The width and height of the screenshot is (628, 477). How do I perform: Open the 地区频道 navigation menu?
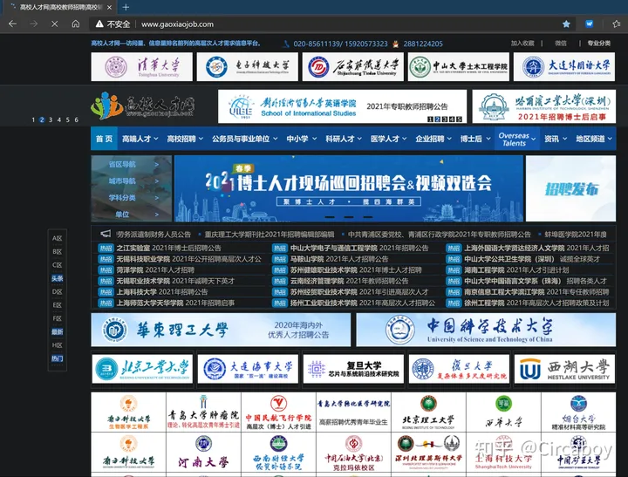(x=594, y=139)
